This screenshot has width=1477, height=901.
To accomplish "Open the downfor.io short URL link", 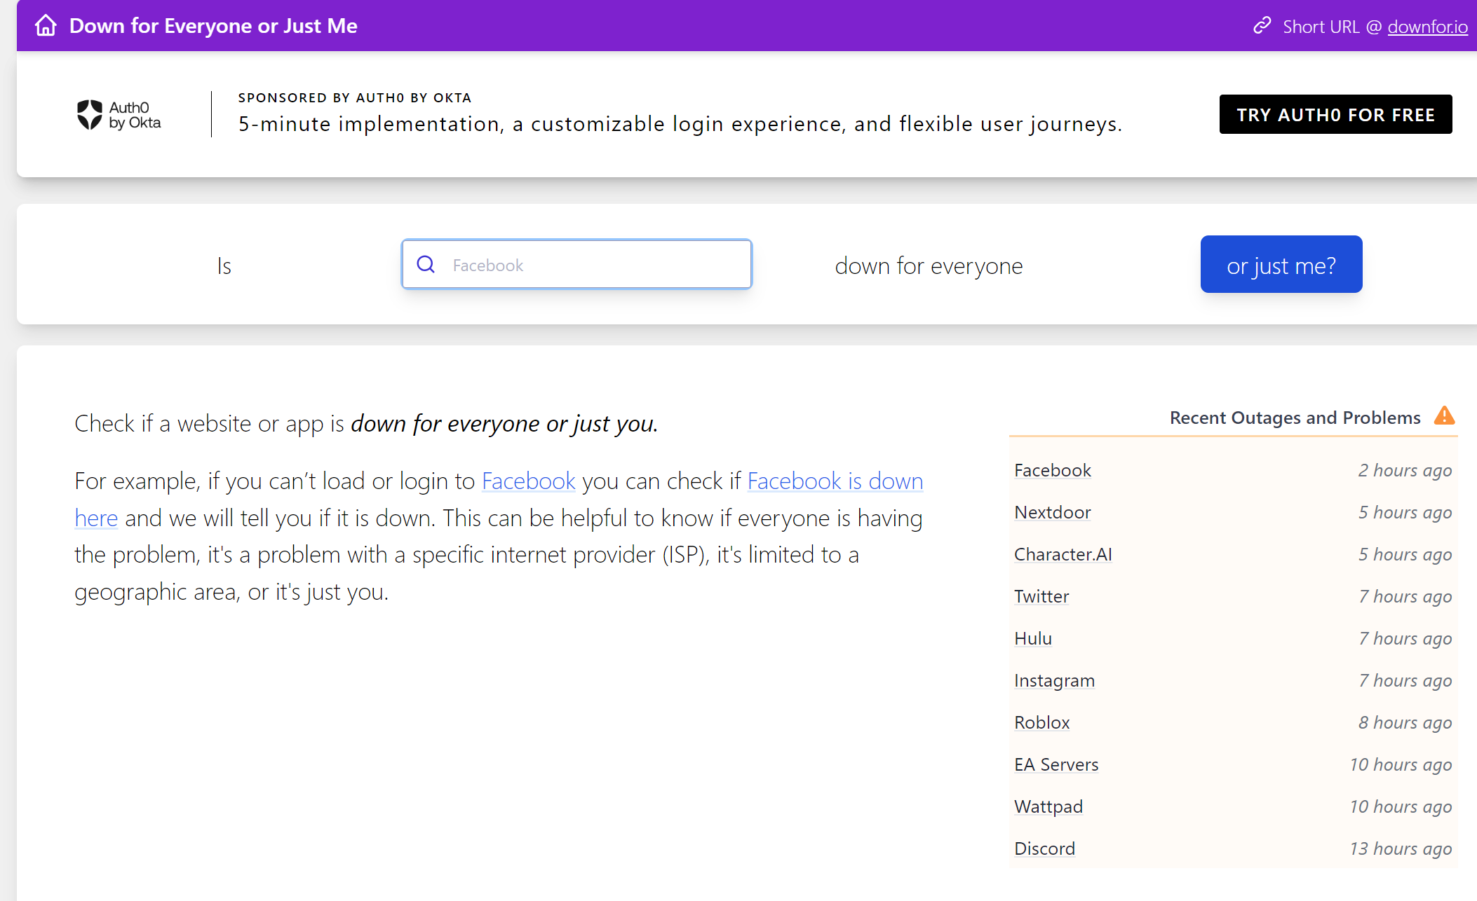I will (1427, 27).
